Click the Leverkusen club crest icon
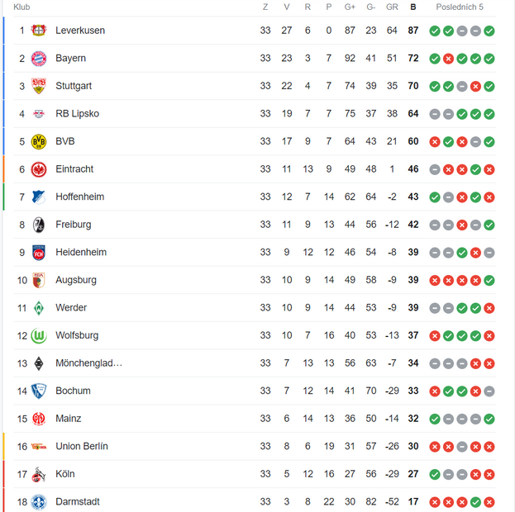 coord(38,31)
